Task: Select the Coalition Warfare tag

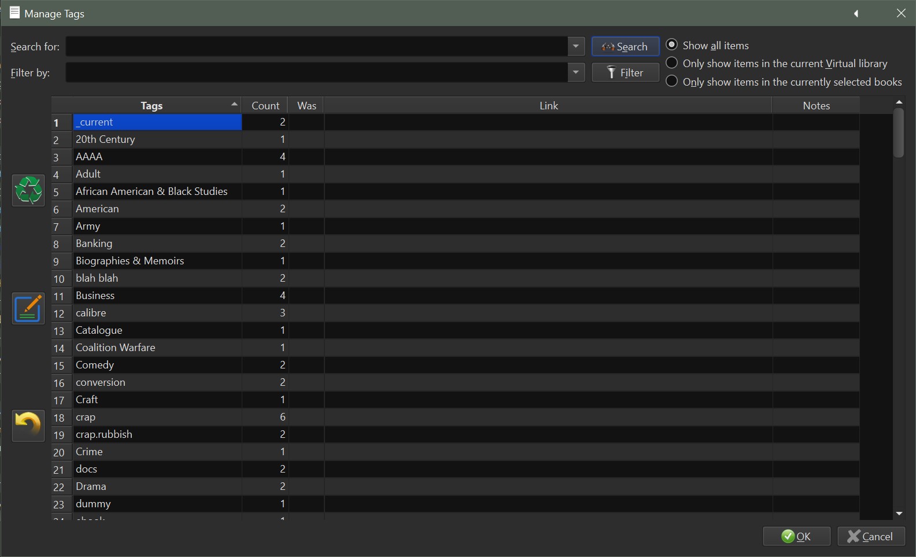Action: click(157, 348)
